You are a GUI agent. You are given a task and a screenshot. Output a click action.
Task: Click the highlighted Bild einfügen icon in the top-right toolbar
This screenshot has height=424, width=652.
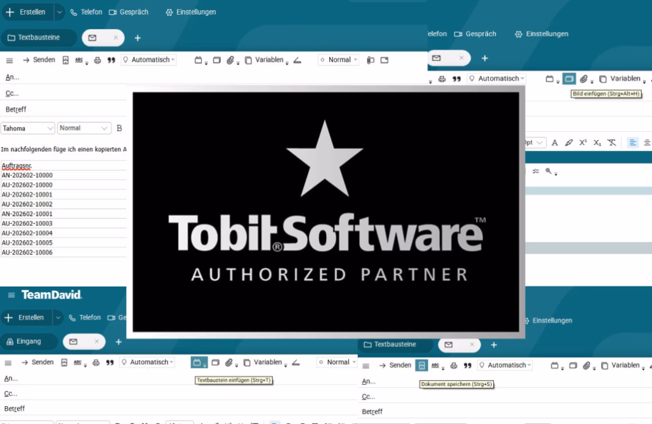(x=569, y=78)
